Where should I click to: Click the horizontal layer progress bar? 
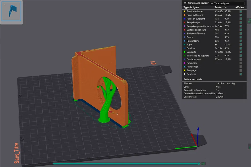(x=126, y=164)
